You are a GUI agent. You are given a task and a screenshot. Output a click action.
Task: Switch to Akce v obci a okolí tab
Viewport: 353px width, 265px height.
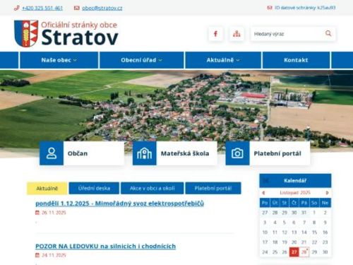tap(152, 189)
